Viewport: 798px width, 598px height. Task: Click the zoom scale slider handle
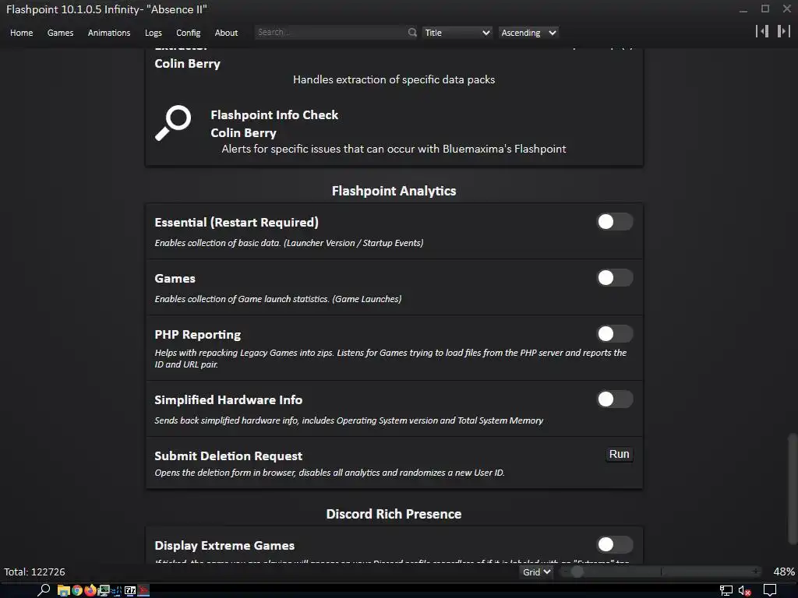[577, 572]
